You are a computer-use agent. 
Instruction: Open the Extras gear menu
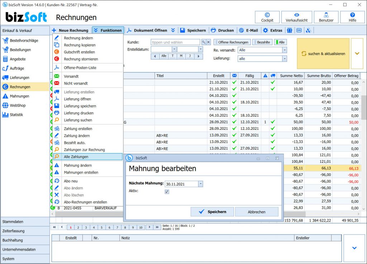point(272,30)
